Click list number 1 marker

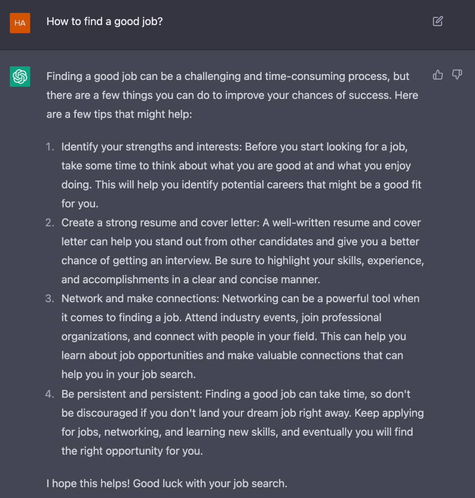[x=50, y=147]
